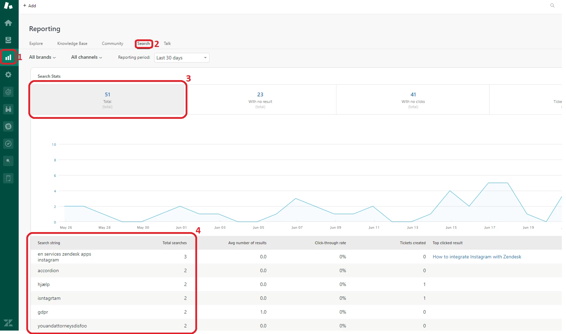Select the 41 With no clicks card

(413, 99)
